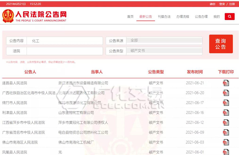Download PDF for 北海市中级人民法院 announcement

(226, 93)
